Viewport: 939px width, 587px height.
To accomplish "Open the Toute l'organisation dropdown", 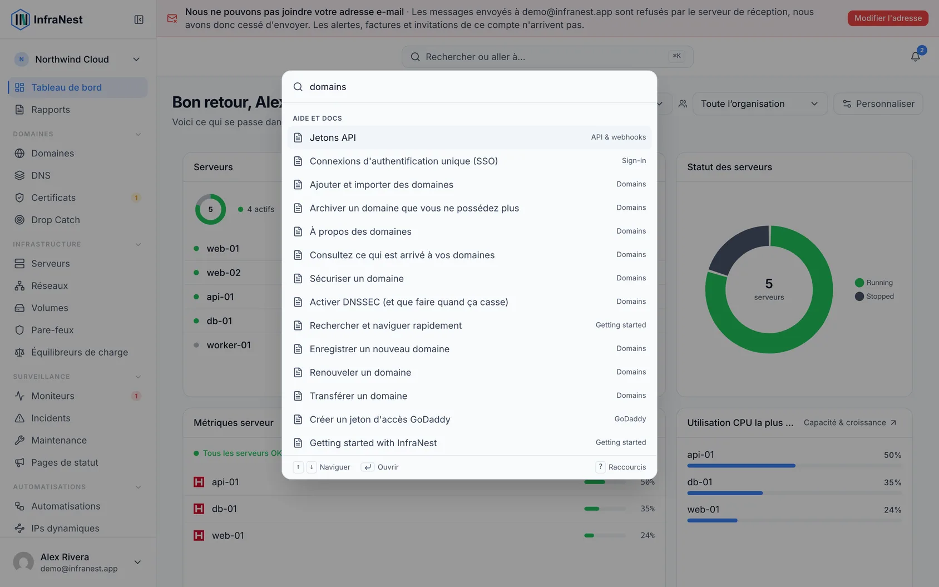I will pos(760,103).
